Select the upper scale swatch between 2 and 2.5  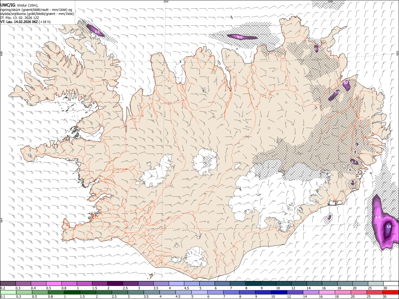pos(115,283)
